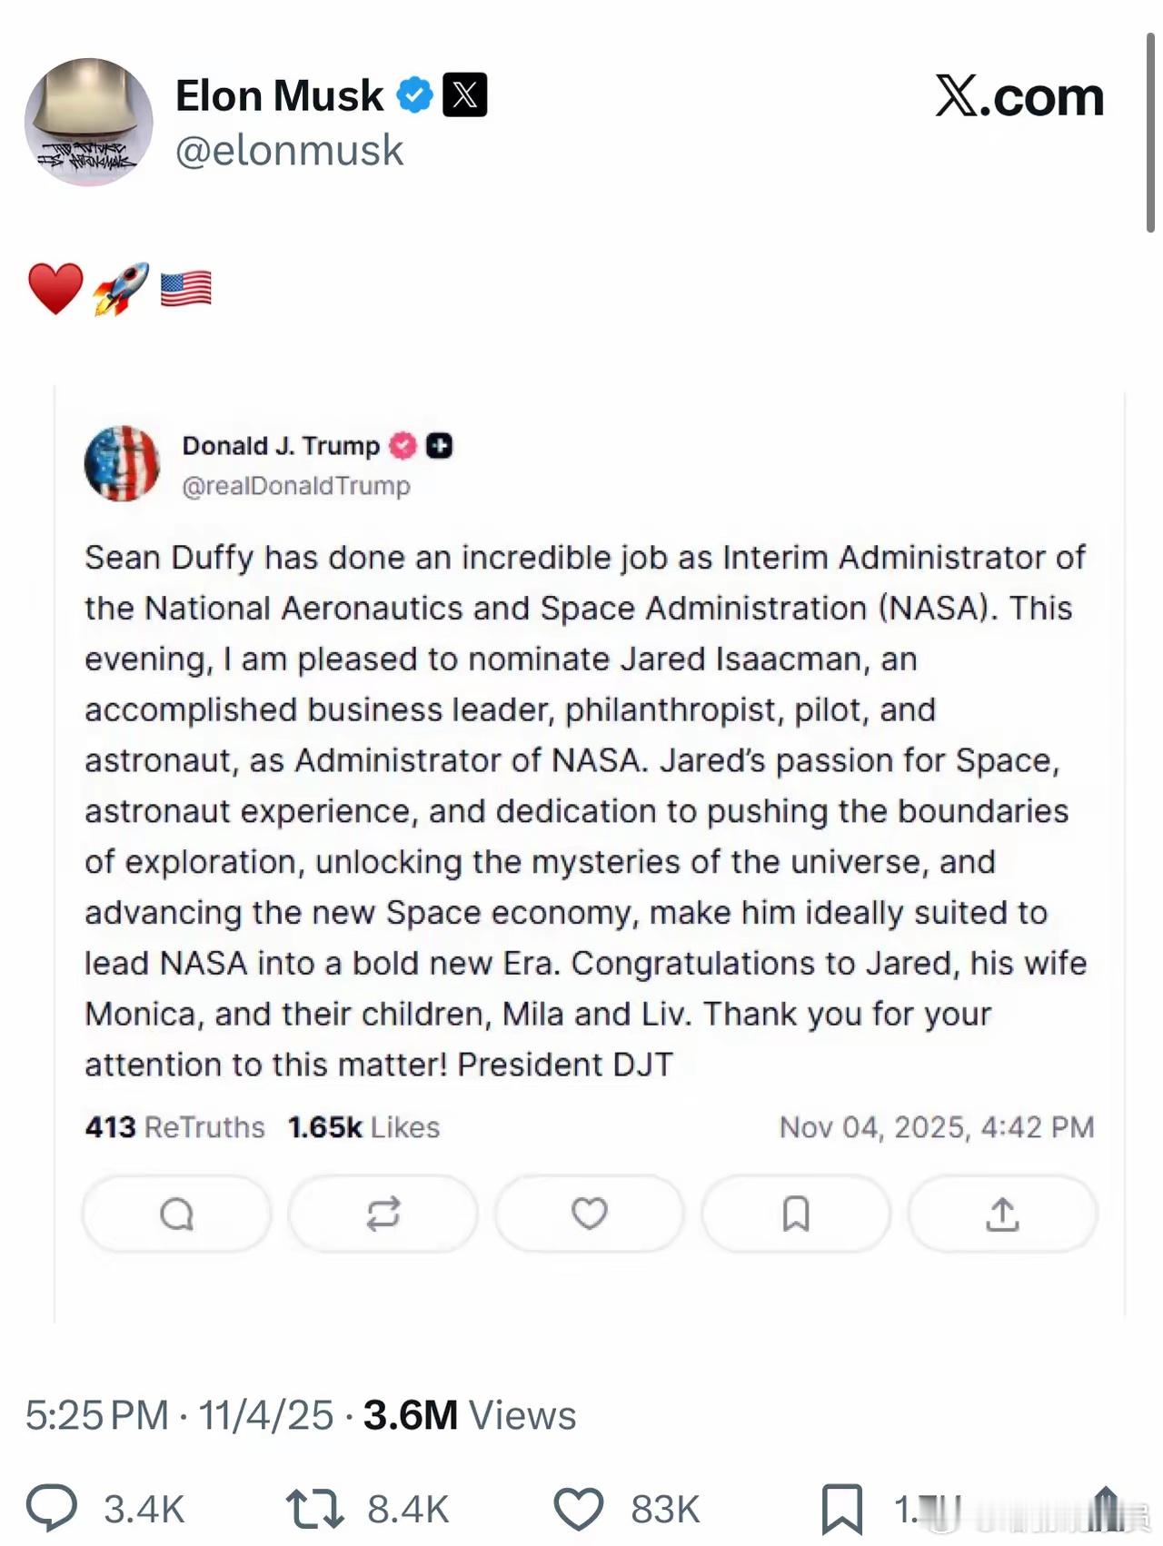Click the vertical scrollbar on the right
The image size is (1163, 1546).
(1150, 133)
